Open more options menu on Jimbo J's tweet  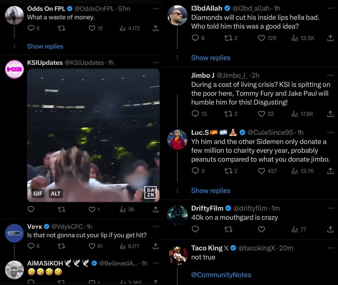[x=330, y=75]
